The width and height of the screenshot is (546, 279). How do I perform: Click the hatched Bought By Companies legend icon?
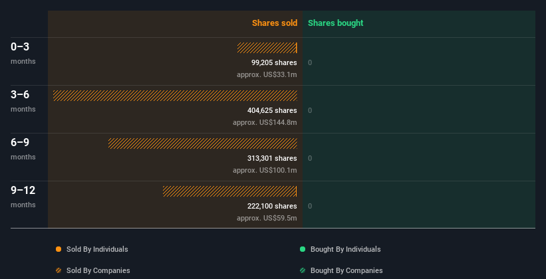[303, 270]
